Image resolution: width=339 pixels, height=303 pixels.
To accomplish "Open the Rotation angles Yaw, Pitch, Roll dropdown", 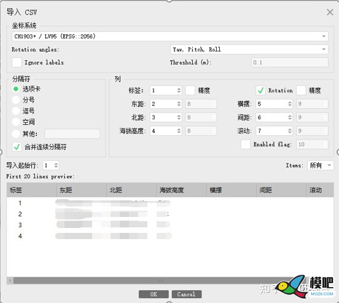I will pyautogui.click(x=249, y=50).
